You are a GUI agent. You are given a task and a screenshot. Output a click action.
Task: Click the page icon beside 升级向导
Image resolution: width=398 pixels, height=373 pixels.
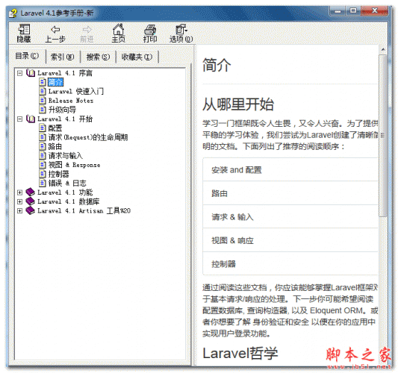[43, 110]
